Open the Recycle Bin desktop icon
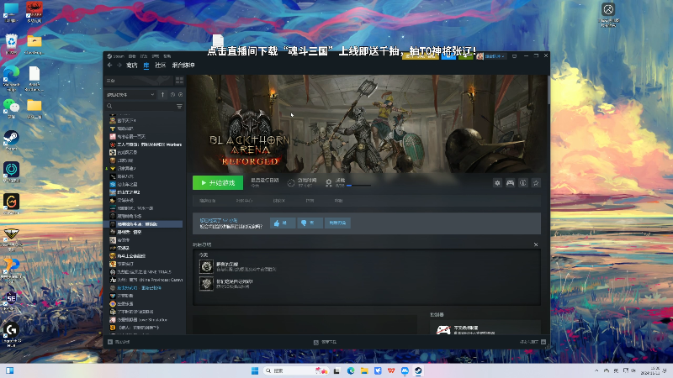Viewport: 673px width, 378px height. click(x=11, y=45)
